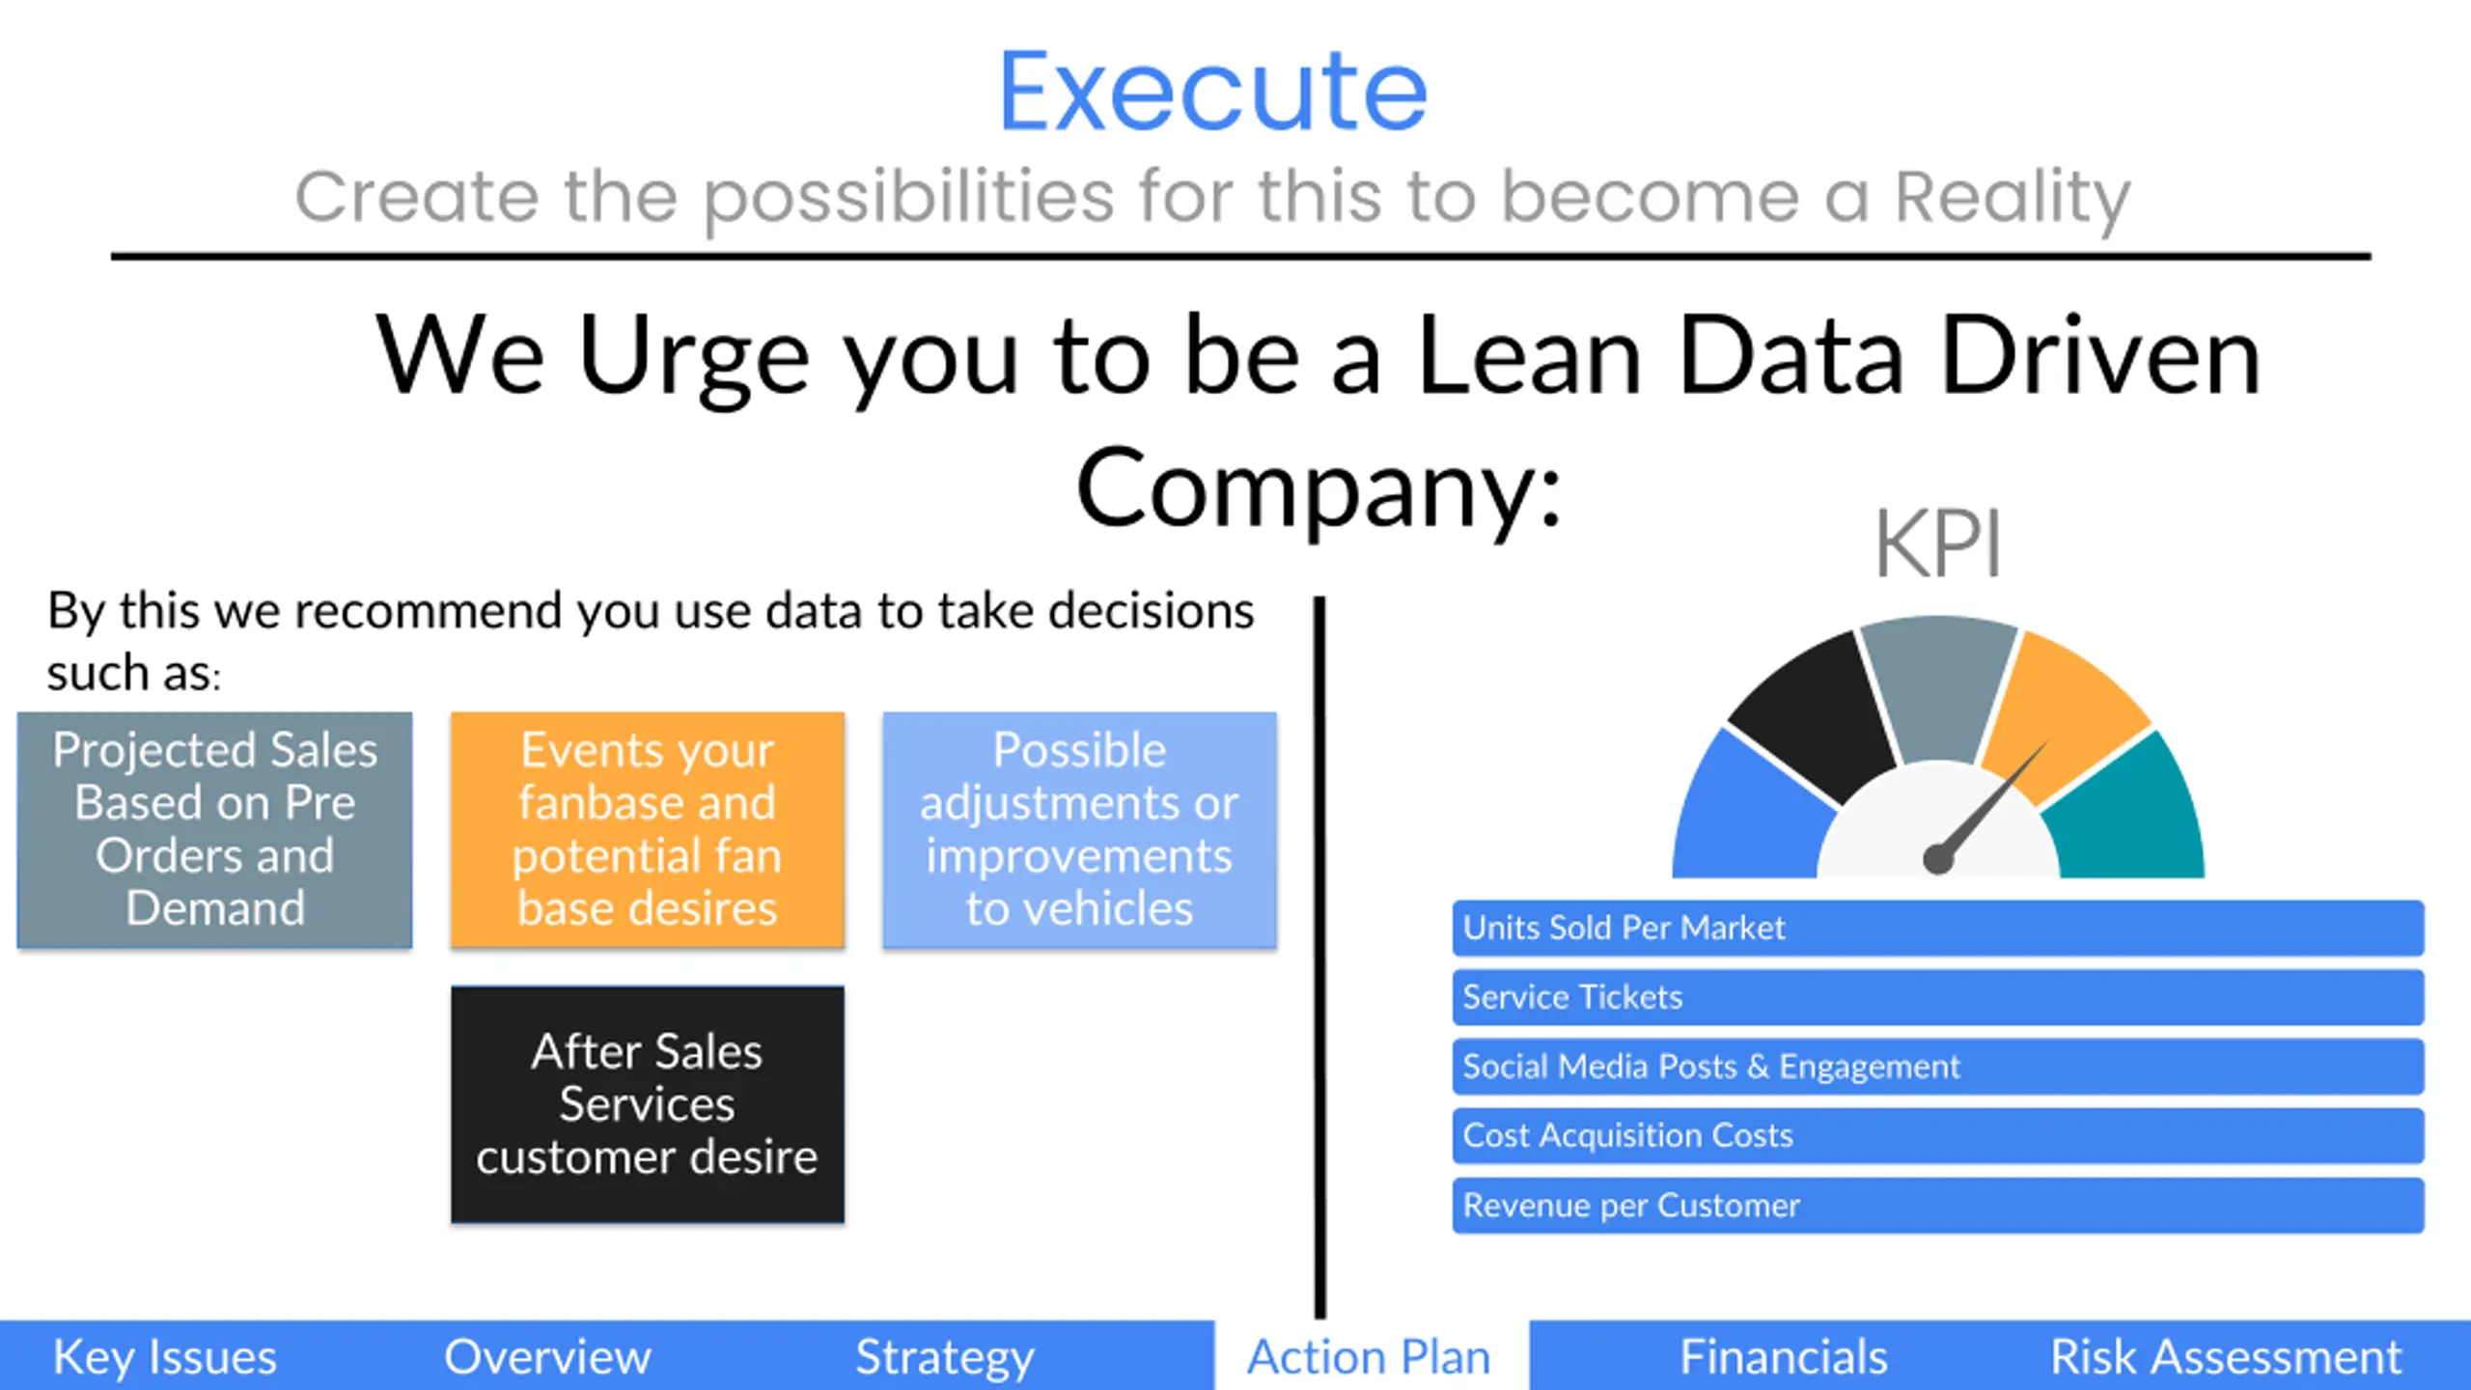
Task: Jump to the Risk Assessment tab
Action: (2226, 1356)
